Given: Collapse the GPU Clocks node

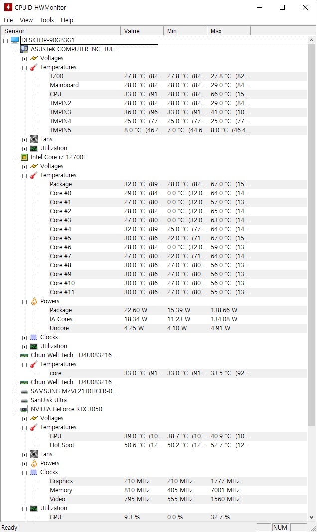Looking at the screenshot, I should pyautogui.click(x=25, y=473).
